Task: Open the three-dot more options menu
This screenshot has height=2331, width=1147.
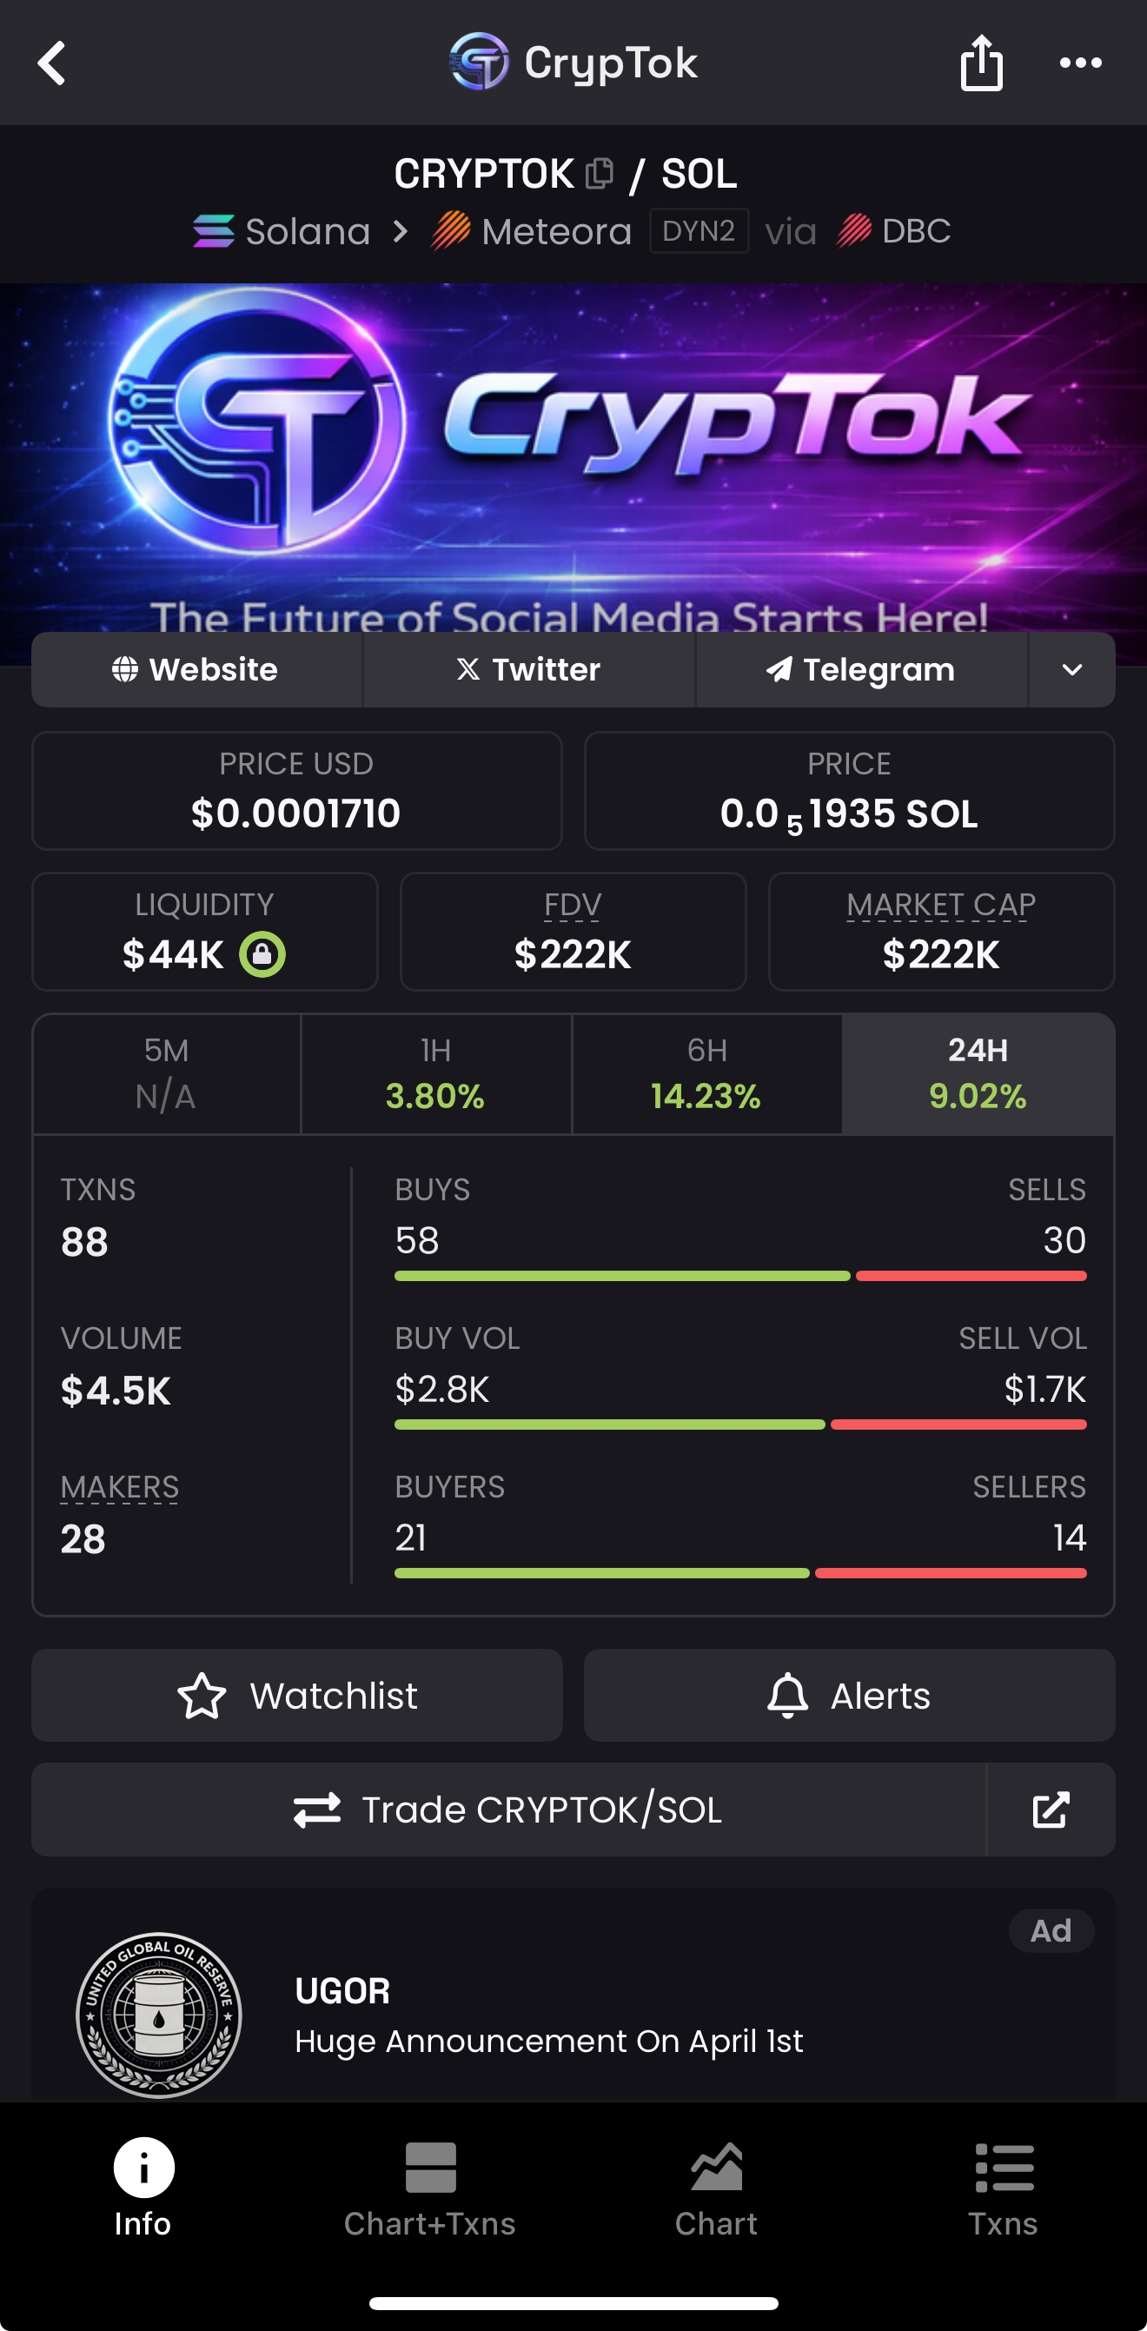Action: (x=1080, y=63)
